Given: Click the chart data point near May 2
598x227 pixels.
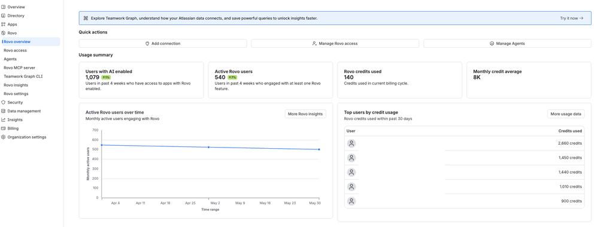Looking at the screenshot, I should click(x=208, y=147).
